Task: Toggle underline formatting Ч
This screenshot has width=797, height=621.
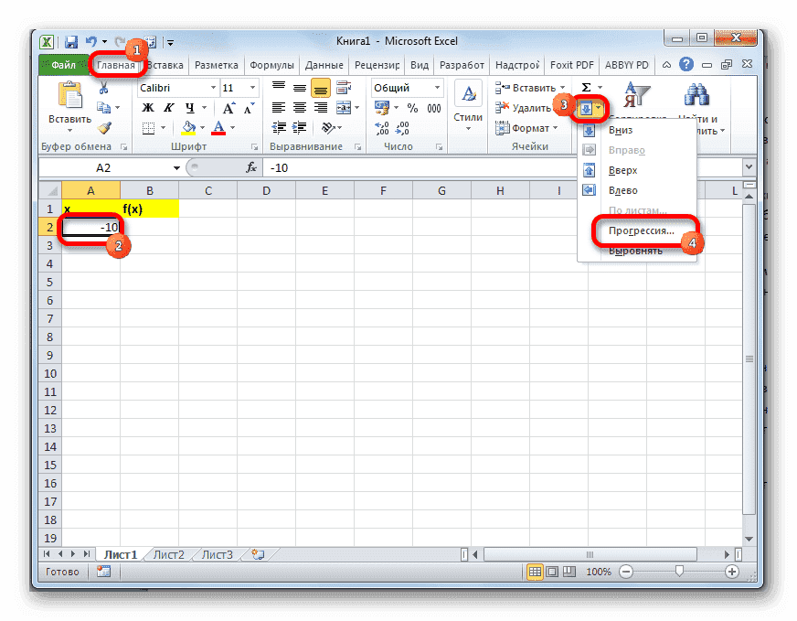Action: [x=189, y=108]
